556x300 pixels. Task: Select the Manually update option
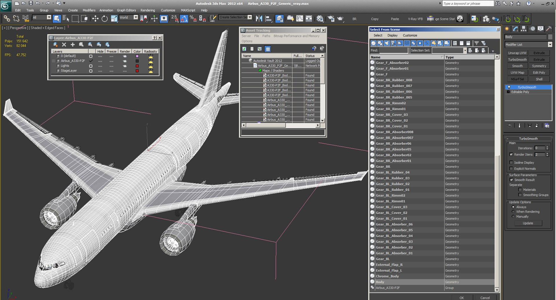pos(513,216)
